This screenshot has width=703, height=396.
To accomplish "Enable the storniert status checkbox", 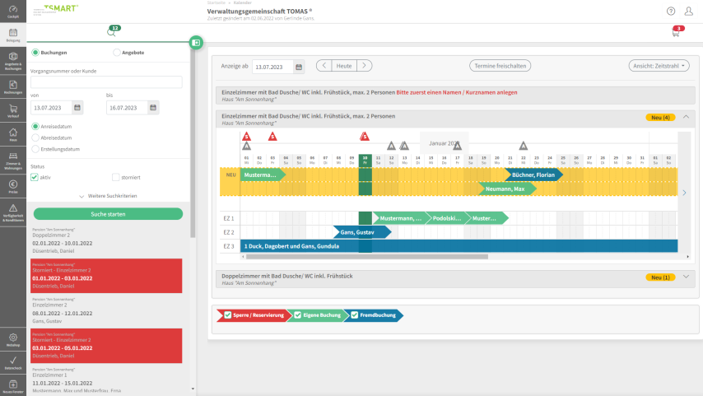I will point(115,177).
